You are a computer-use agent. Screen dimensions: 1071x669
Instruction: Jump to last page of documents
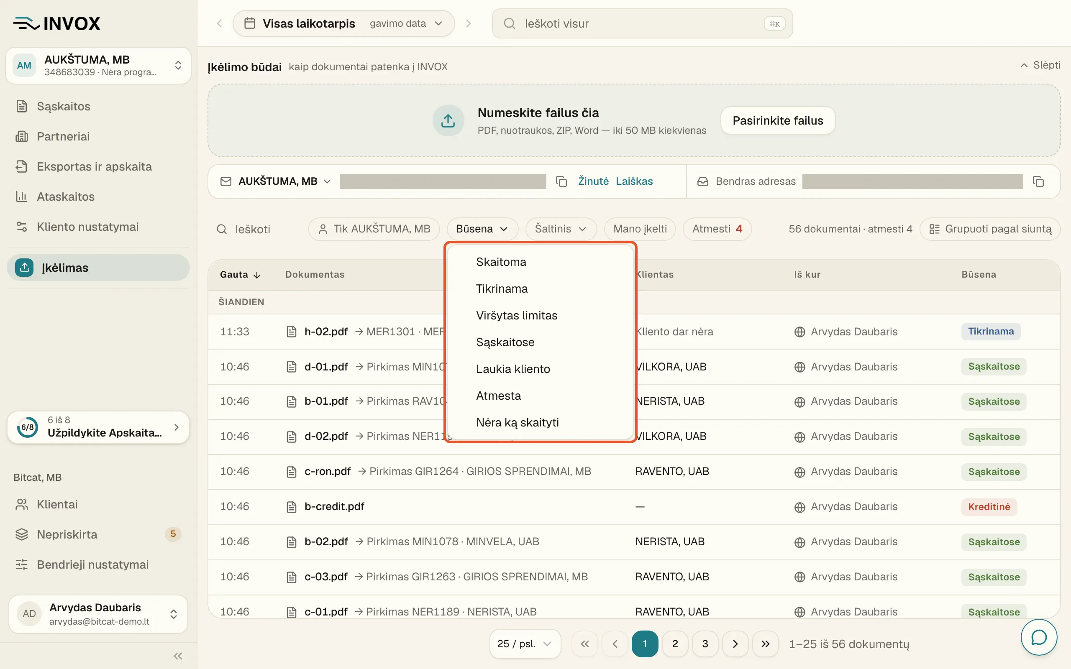coord(765,644)
